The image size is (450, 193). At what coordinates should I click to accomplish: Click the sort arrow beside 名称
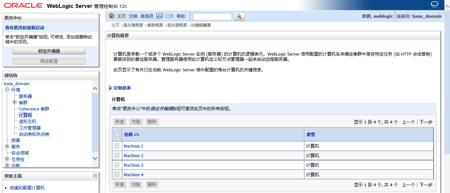(x=137, y=134)
